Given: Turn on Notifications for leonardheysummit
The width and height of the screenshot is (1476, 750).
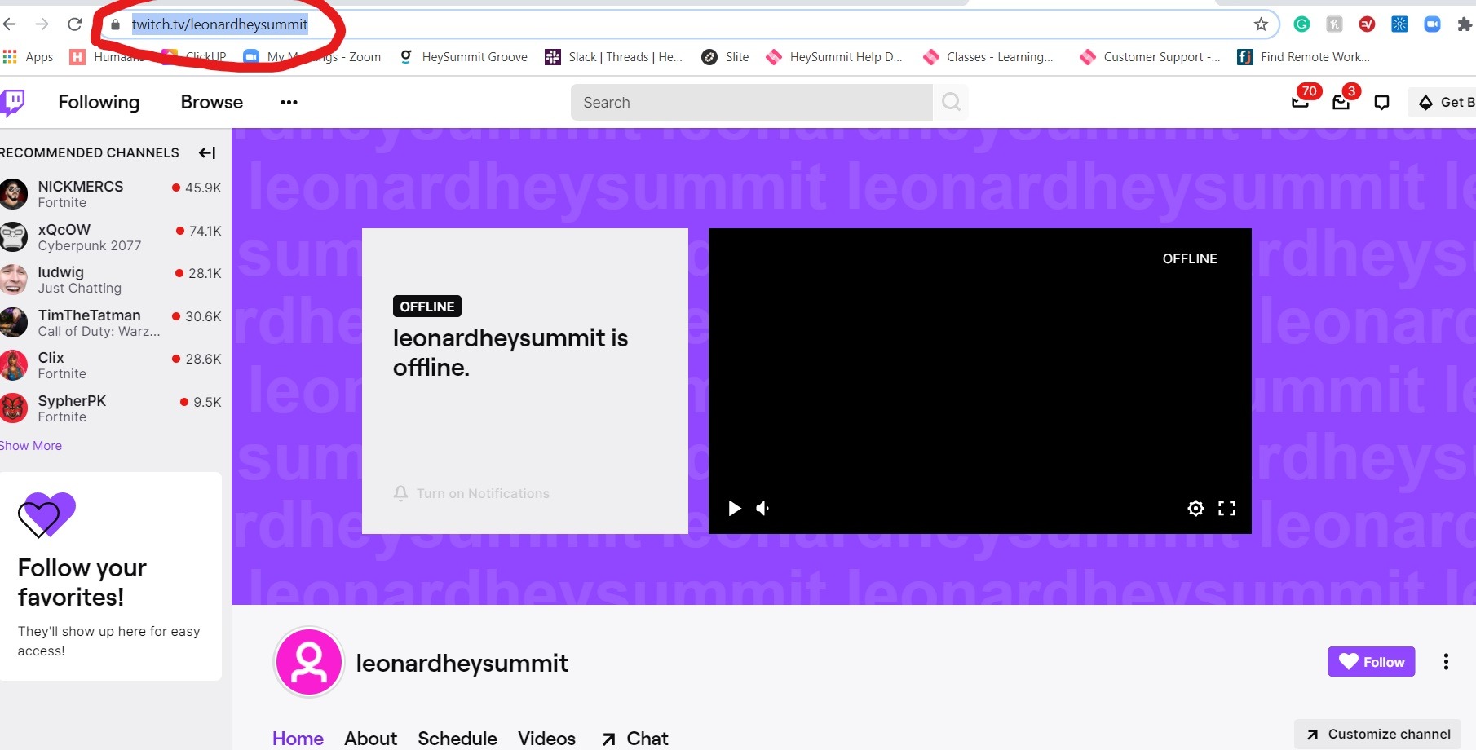Looking at the screenshot, I should [471, 493].
